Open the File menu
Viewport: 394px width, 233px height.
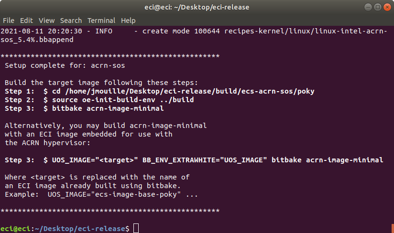click(x=9, y=21)
